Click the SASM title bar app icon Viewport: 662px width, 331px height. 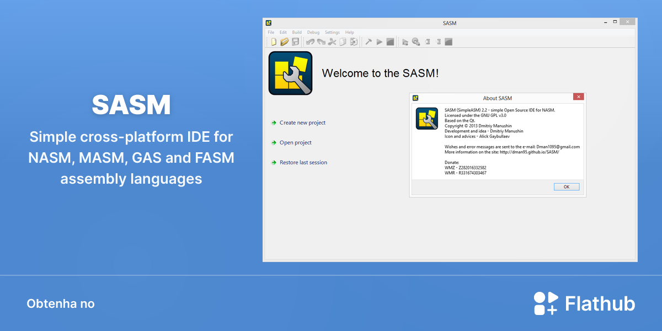[269, 23]
